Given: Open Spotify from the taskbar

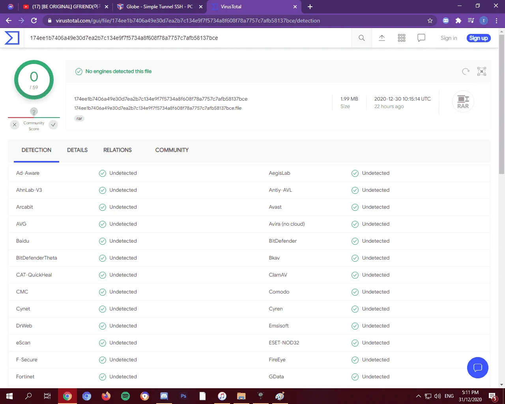Looking at the screenshot, I should (125, 396).
